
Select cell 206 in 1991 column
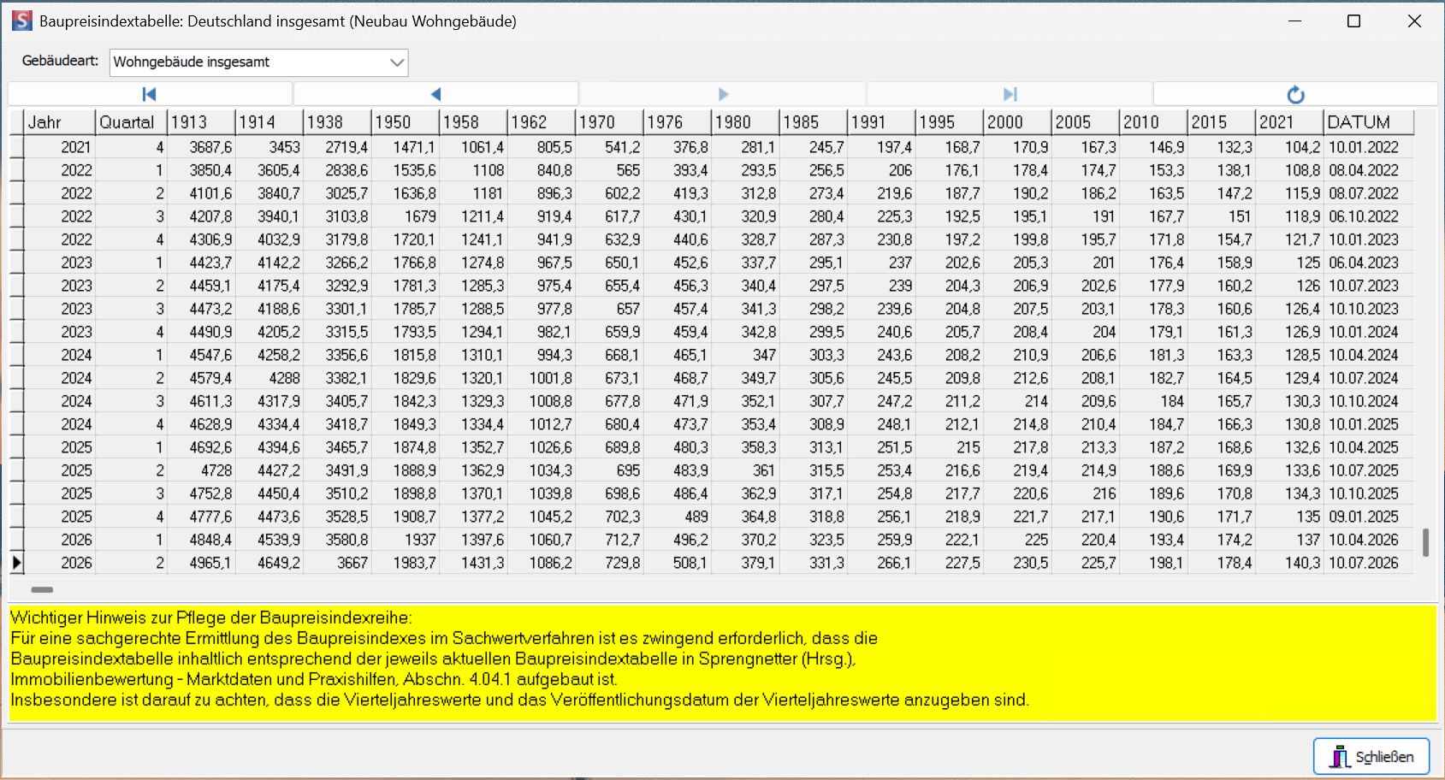click(881, 170)
